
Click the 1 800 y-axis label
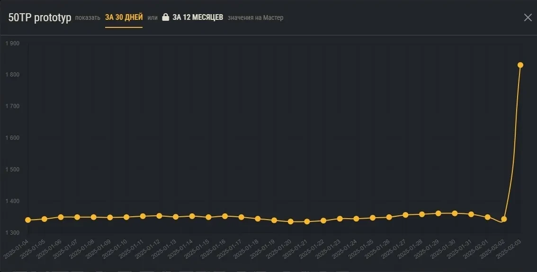(12, 75)
